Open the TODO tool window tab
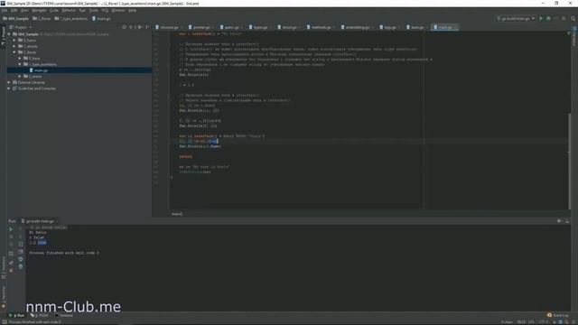The image size is (578, 325). point(40,315)
